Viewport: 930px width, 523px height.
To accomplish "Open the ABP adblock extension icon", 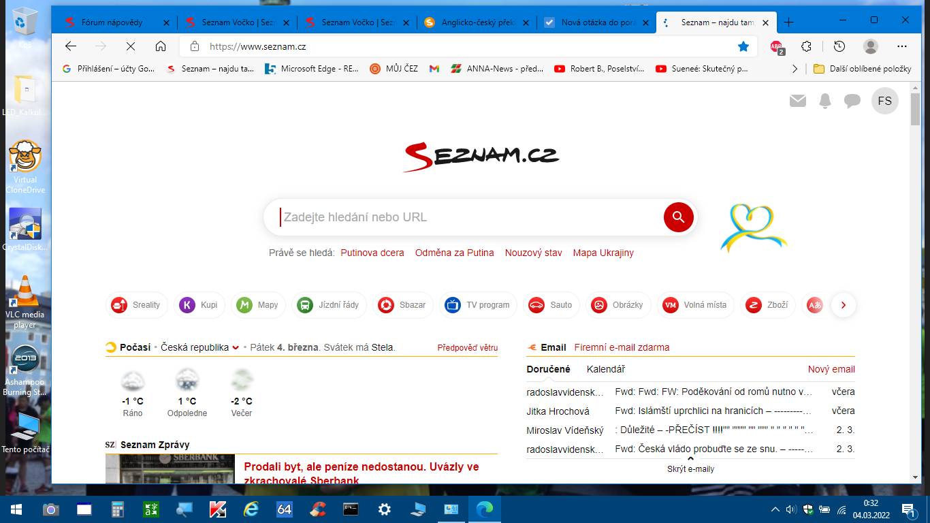I will click(x=777, y=46).
